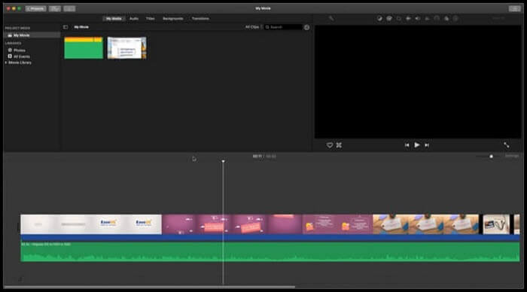Switch to the Transitions tab
This screenshot has height=292, width=527.
click(x=200, y=19)
